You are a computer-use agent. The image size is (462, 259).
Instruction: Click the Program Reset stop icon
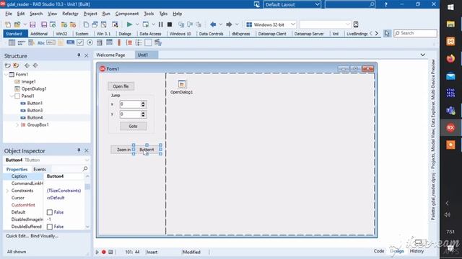[x=170, y=24]
